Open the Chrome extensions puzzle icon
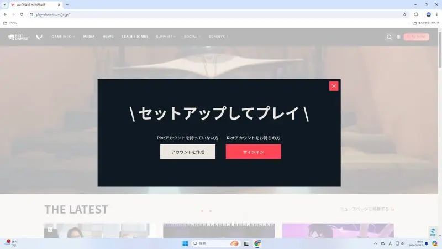 click(x=416, y=14)
